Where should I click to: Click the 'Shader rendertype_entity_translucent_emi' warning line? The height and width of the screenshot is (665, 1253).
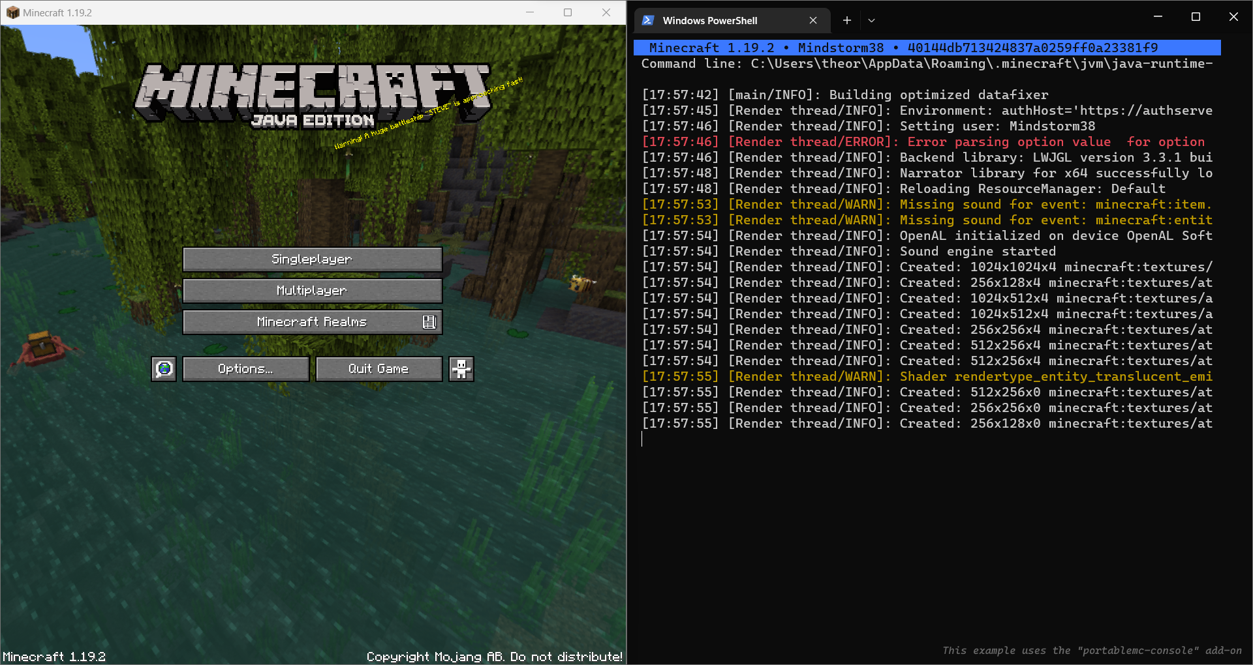click(x=927, y=376)
